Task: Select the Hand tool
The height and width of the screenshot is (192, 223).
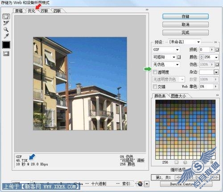Action: tap(6, 16)
